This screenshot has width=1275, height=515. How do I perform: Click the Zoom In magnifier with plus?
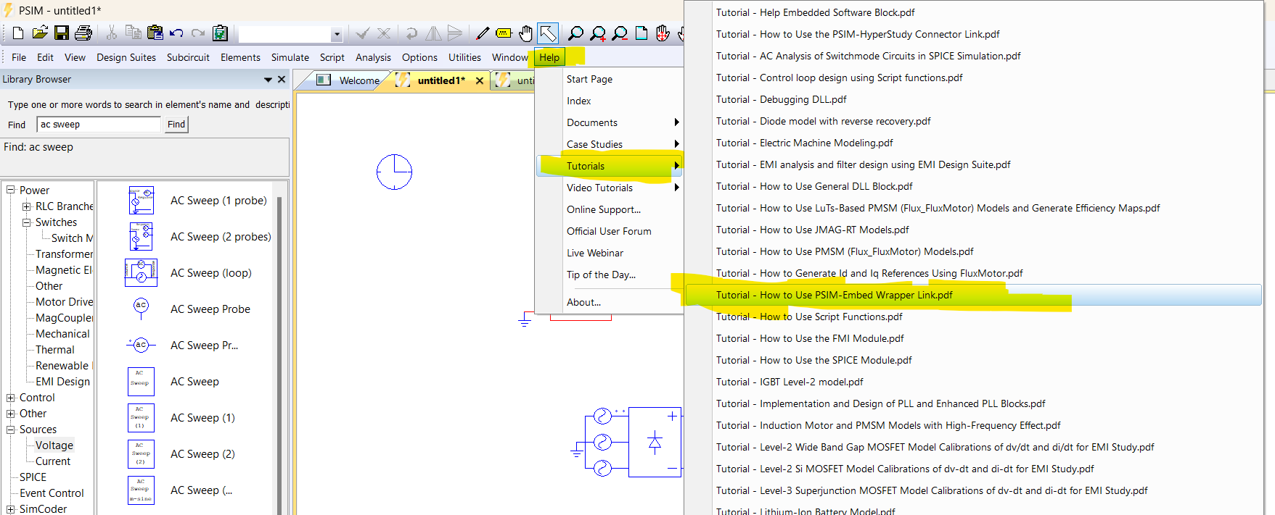point(598,33)
